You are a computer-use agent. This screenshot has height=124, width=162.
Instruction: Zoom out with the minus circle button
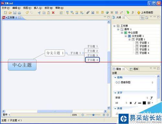(x=83, y=115)
